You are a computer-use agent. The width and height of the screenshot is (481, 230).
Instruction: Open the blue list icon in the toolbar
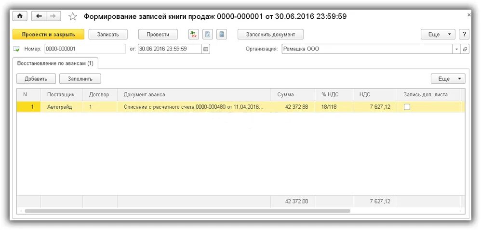tap(222, 34)
